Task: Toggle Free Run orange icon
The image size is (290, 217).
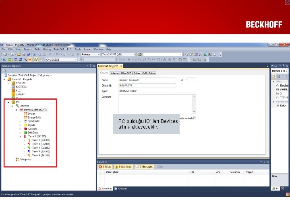Action: pyautogui.click(x=30, y=59)
